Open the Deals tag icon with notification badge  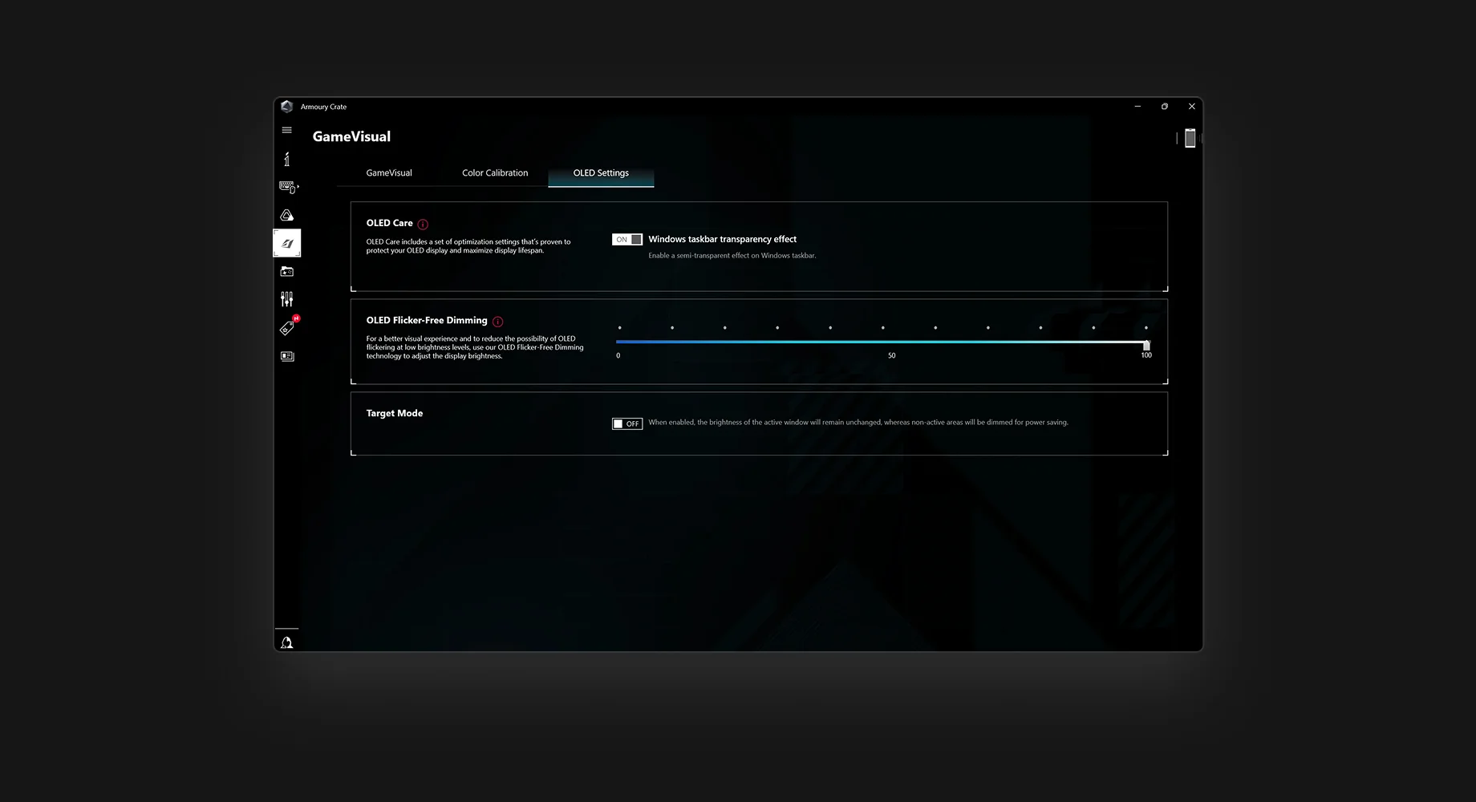(286, 327)
